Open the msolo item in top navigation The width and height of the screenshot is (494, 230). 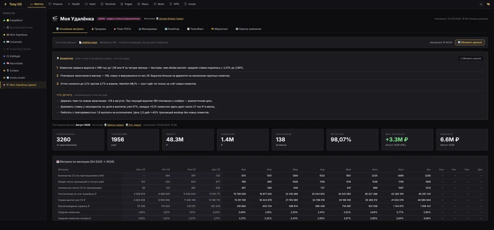[x=190, y=4]
